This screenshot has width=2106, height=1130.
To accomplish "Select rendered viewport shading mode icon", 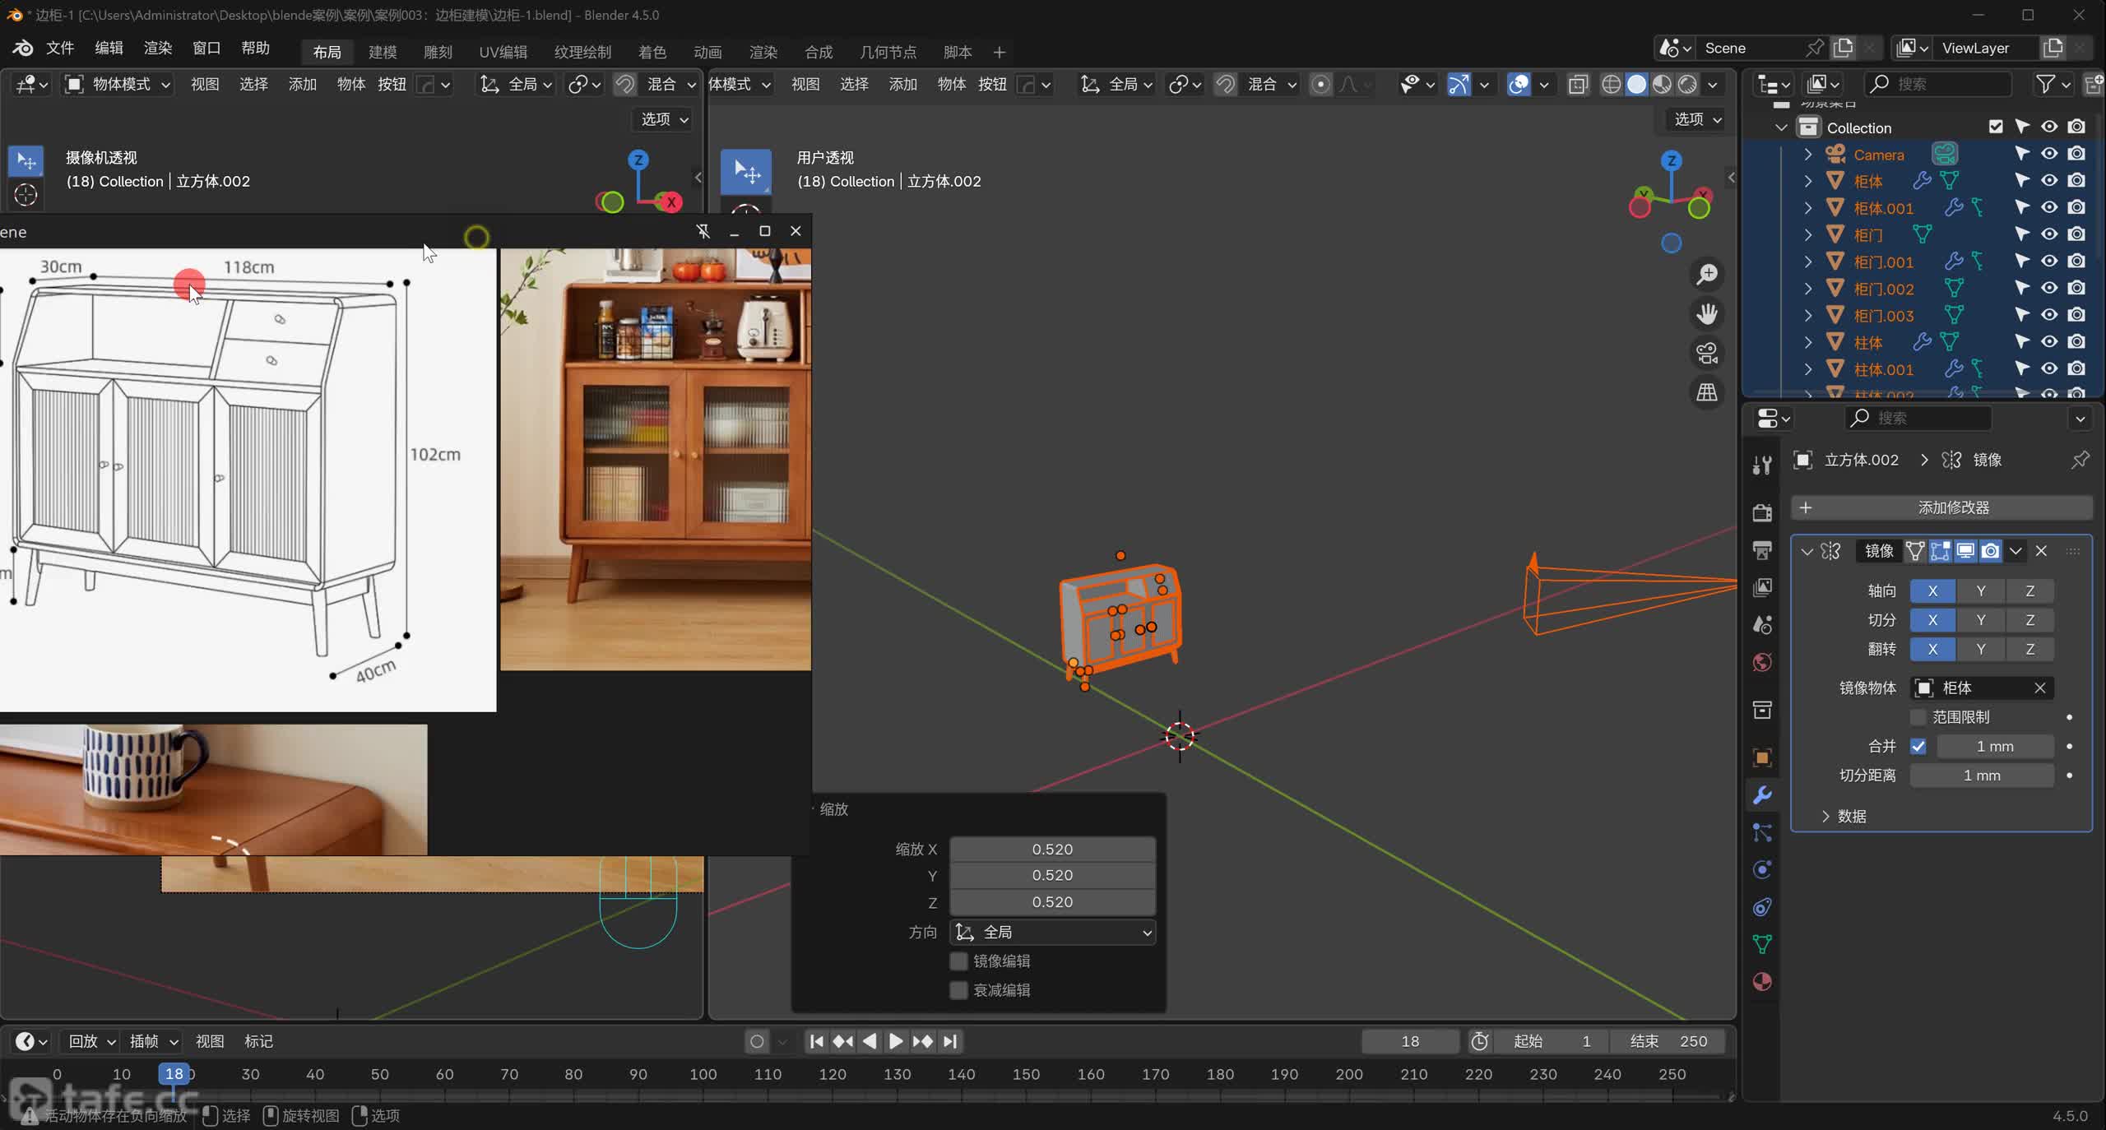I will click(1687, 85).
